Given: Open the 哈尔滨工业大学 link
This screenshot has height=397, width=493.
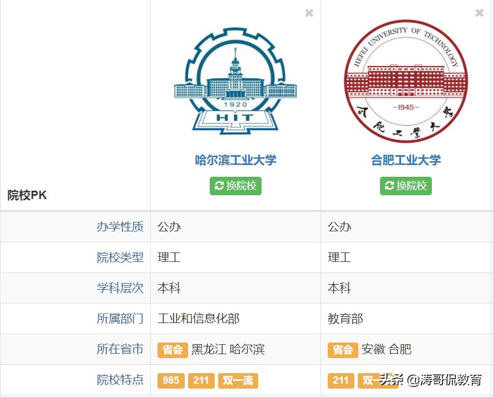Looking at the screenshot, I should pos(235,161).
